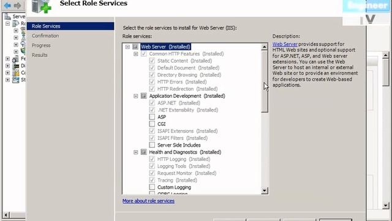Click the role services list scrollbar thumb
392x221 pixels.
264,82
